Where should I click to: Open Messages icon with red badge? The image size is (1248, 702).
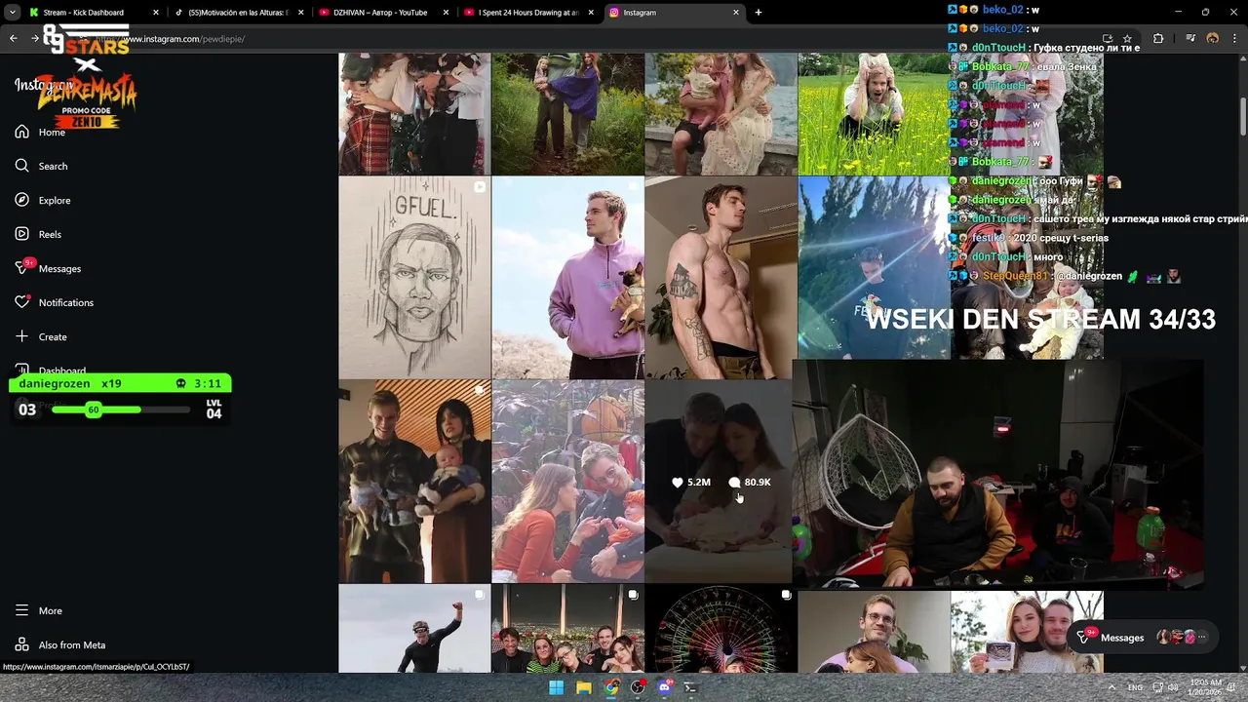click(23, 267)
